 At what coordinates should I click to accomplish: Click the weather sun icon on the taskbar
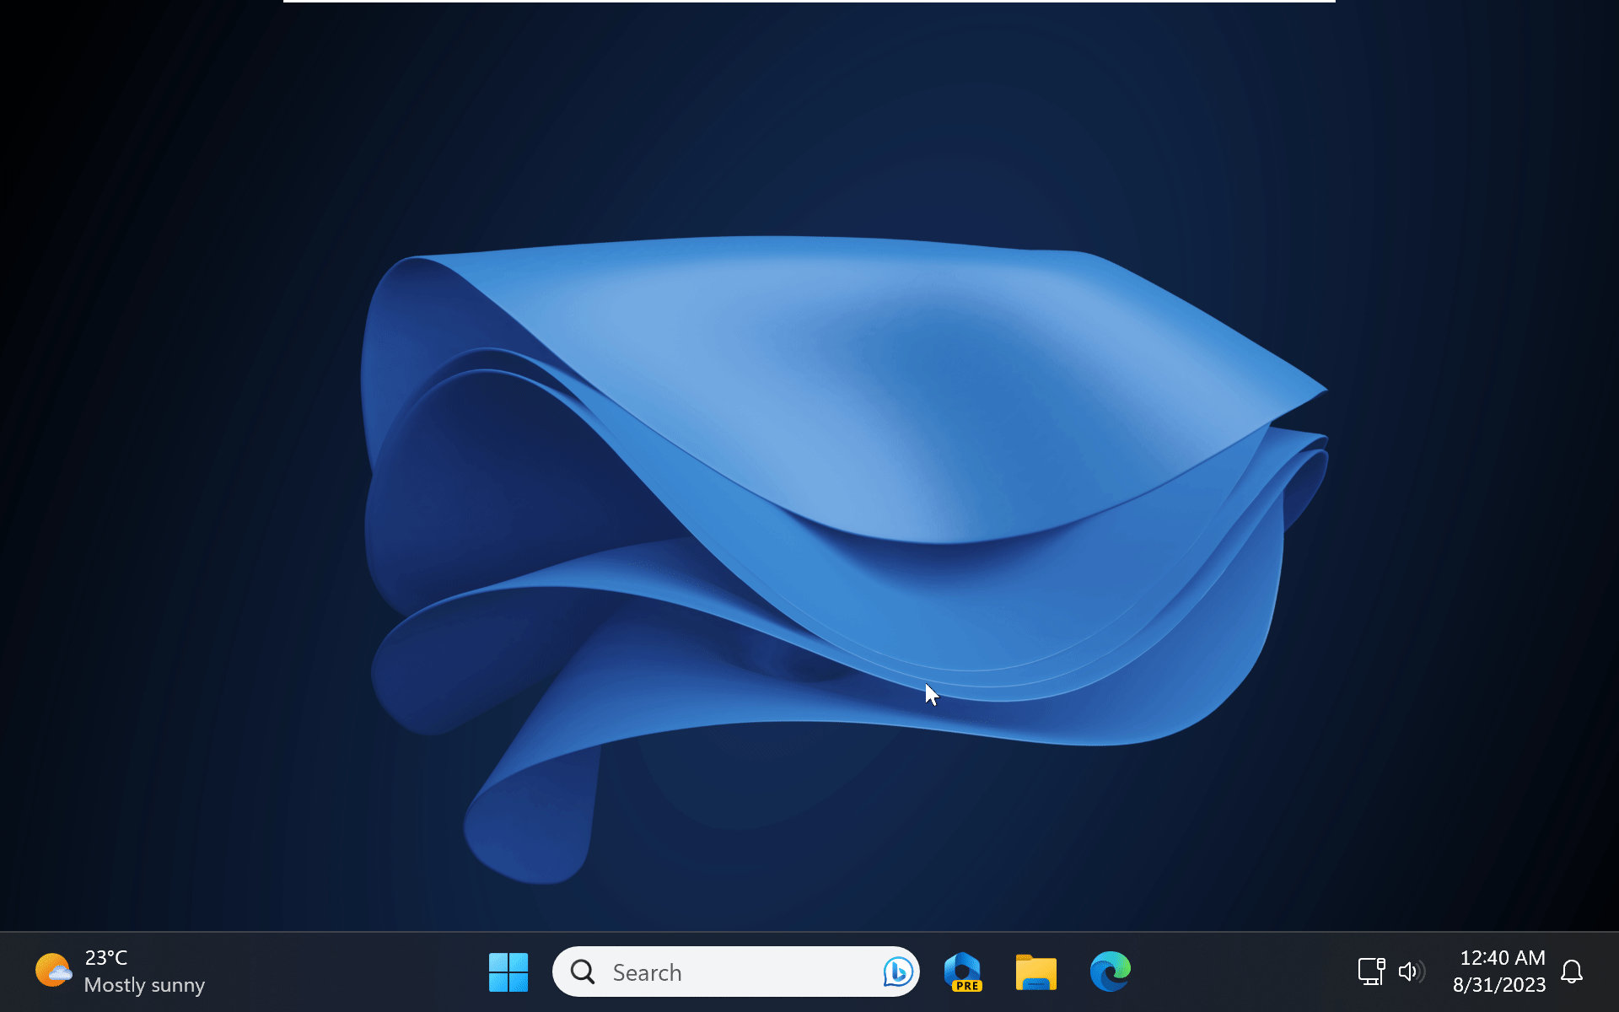[53, 971]
